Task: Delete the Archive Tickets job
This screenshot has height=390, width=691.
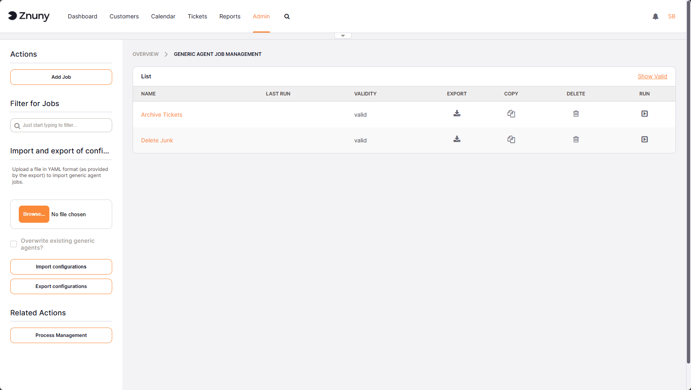Action: tap(576, 114)
